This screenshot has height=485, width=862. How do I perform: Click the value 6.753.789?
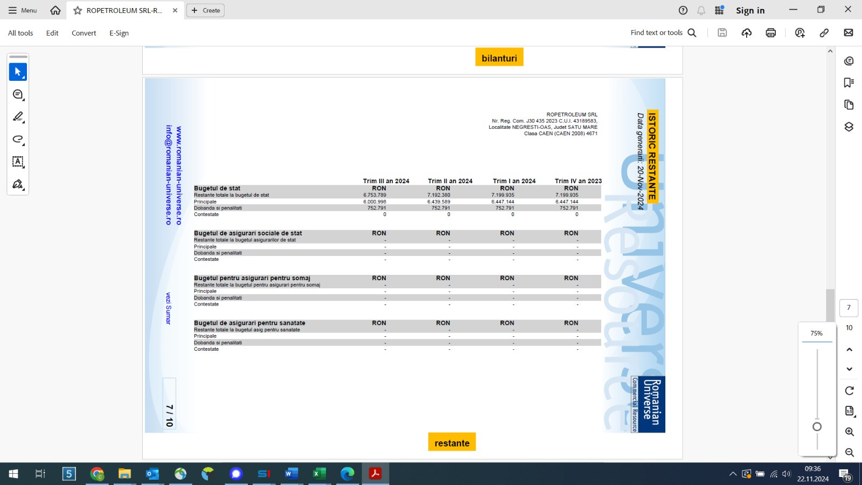[374, 195]
